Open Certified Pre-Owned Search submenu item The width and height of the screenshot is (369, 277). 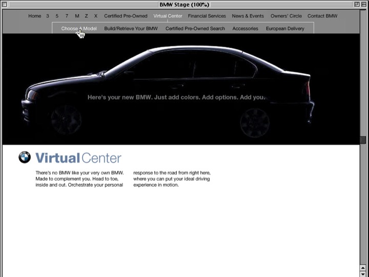pos(195,29)
